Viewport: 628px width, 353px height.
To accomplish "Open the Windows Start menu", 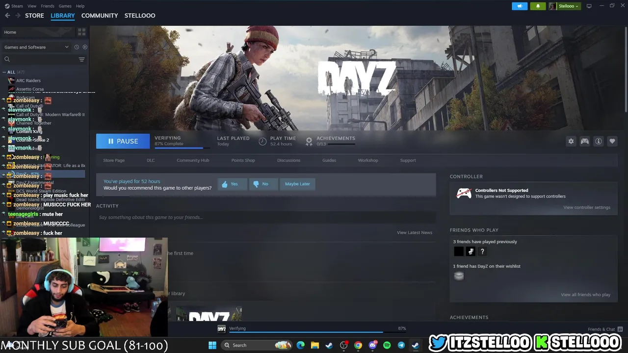I will (x=212, y=345).
